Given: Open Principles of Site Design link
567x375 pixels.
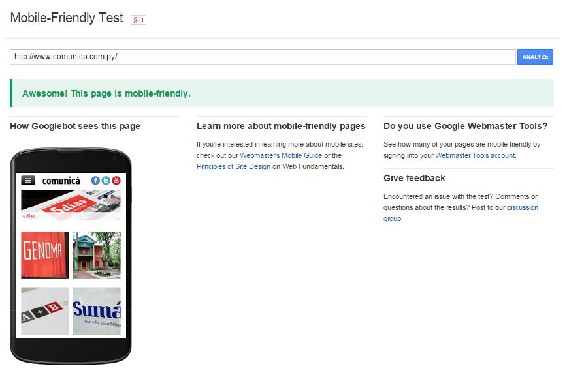Looking at the screenshot, I should [234, 166].
